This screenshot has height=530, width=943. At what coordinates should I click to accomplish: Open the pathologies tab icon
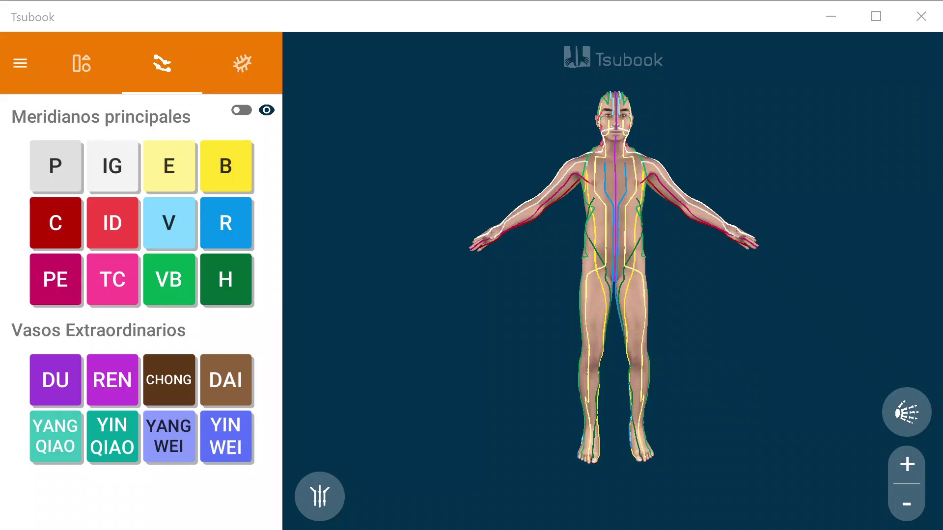(242, 63)
